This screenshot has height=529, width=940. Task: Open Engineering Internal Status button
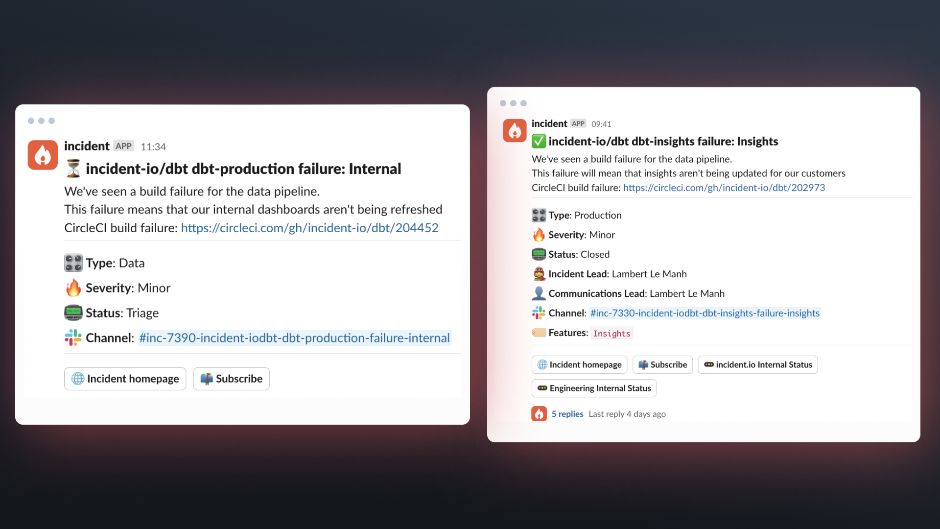(x=594, y=388)
